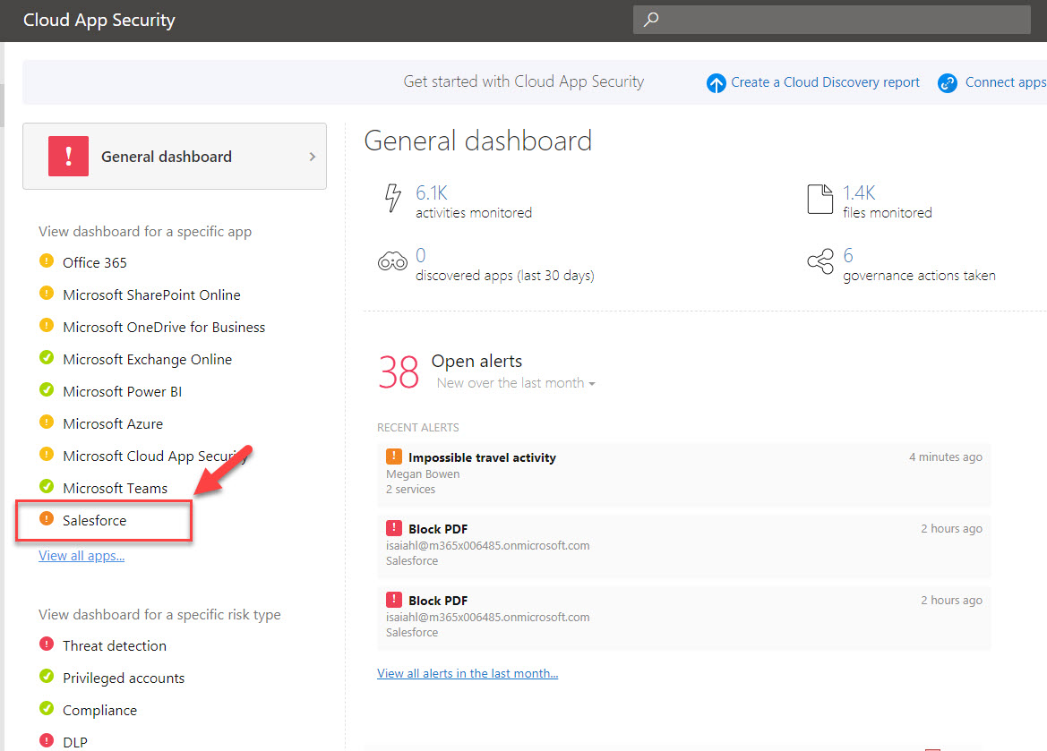Open Compliance risk dashboard

[x=100, y=710]
